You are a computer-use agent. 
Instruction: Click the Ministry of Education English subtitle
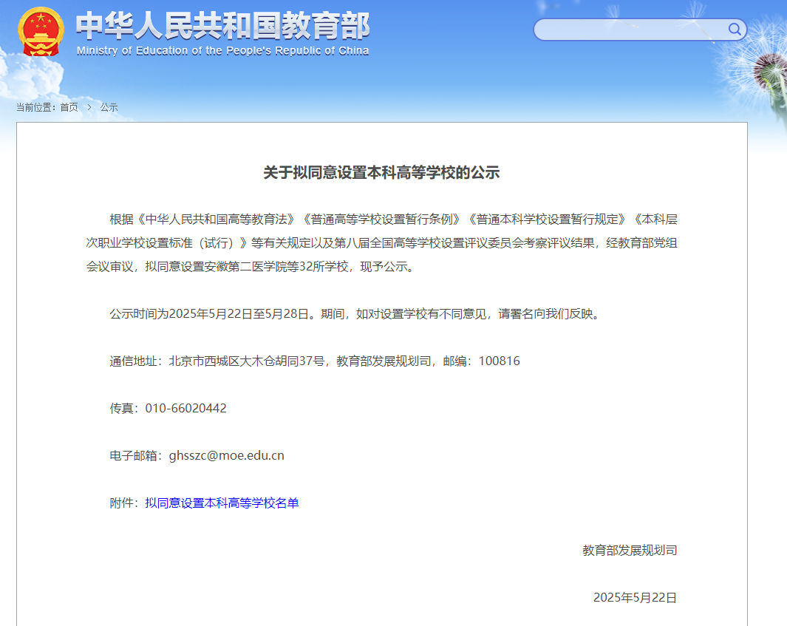coord(223,51)
